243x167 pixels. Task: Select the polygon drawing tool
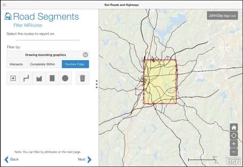tap(39, 78)
